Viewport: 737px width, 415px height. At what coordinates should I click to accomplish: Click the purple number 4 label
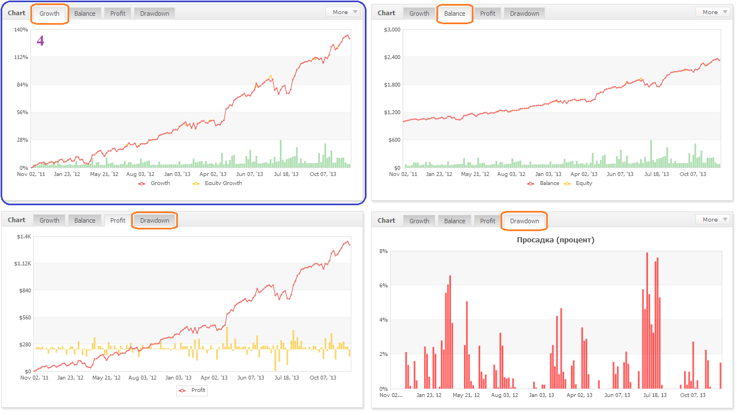point(40,40)
